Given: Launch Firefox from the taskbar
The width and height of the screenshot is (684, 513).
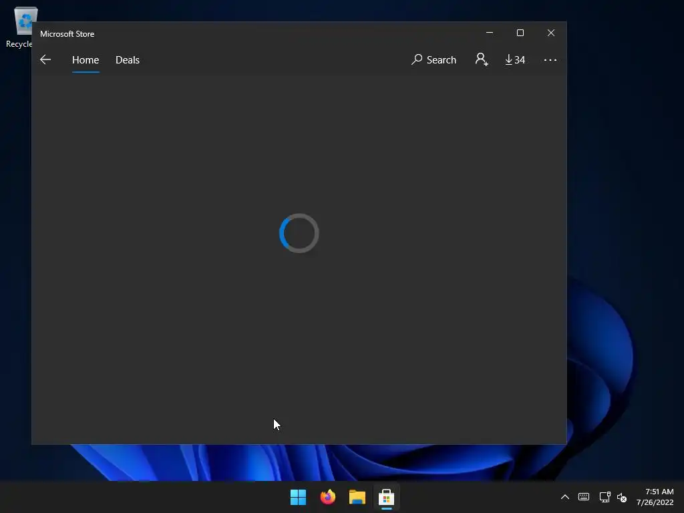Looking at the screenshot, I should pyautogui.click(x=327, y=497).
